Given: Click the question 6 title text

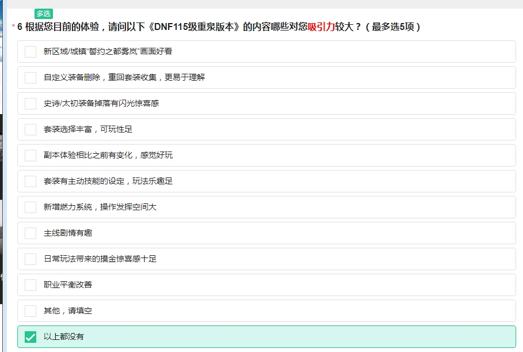Looking at the screenshot, I should point(219,27).
